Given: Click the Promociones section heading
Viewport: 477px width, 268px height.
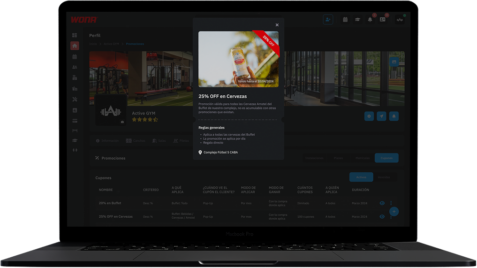Looking at the screenshot, I should click(113, 158).
